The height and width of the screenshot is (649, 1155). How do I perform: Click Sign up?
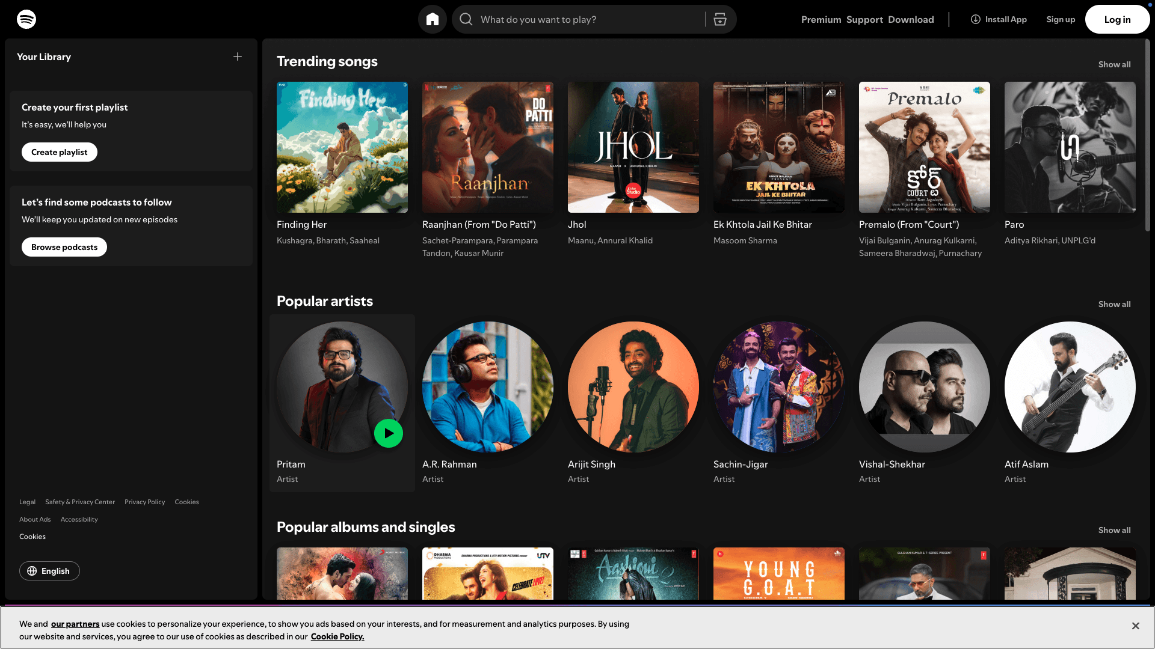1061,19
